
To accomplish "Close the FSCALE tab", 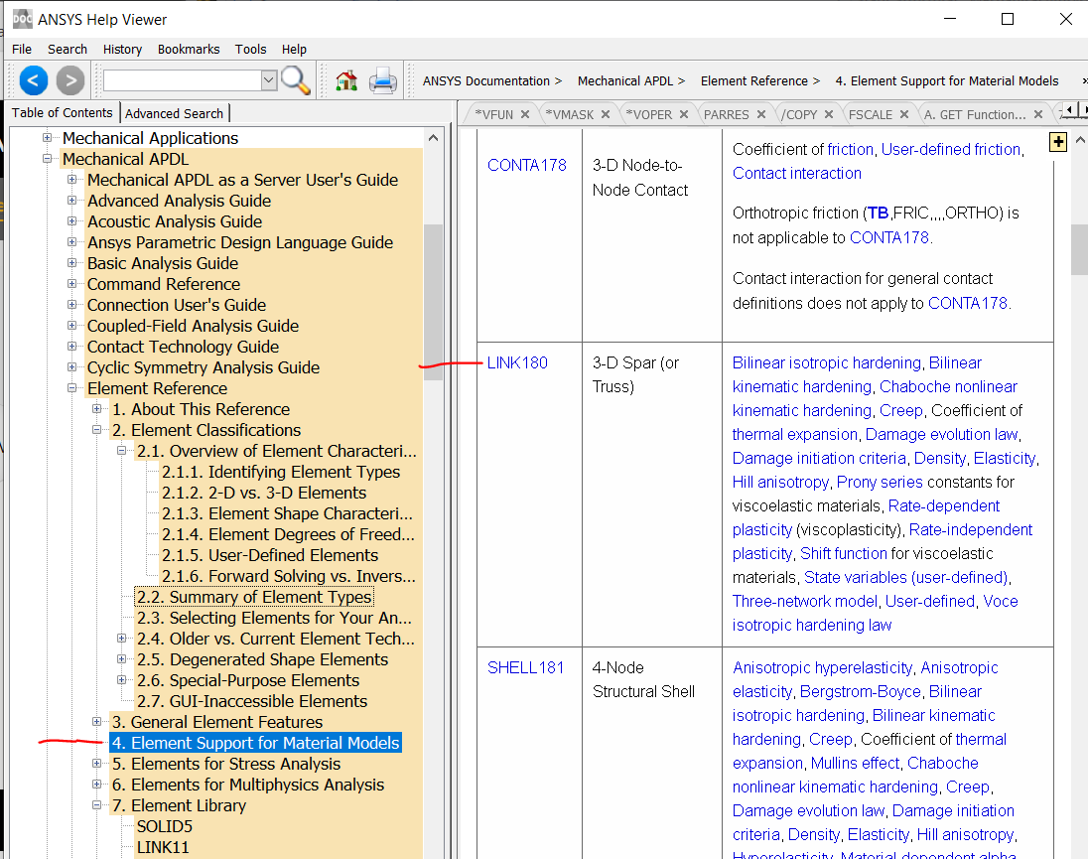I will coord(904,114).
